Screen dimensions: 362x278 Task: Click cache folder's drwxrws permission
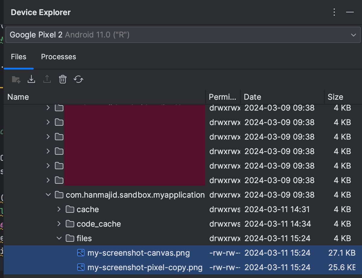(225, 209)
